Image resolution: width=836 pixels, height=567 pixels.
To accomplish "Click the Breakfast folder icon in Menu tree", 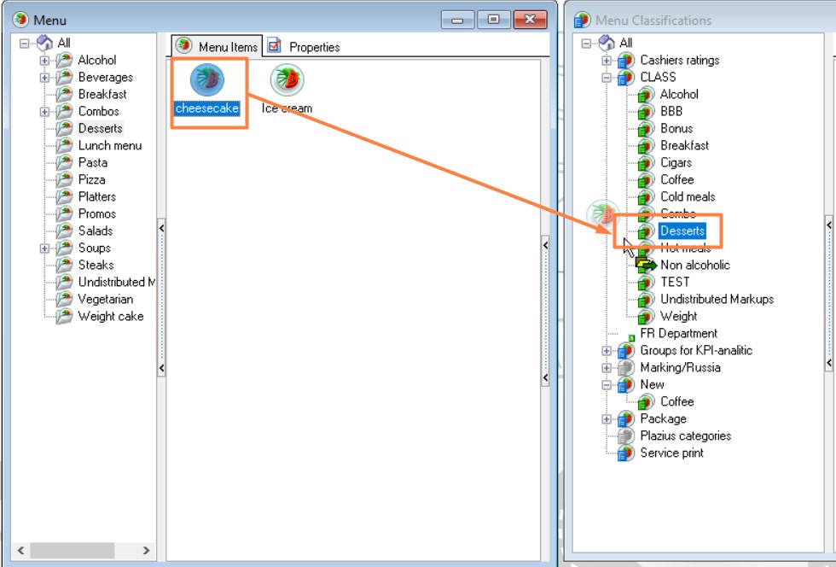I will (65, 95).
